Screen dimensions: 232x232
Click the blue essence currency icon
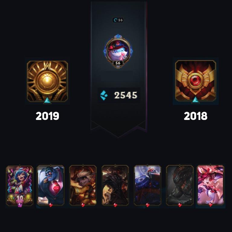pos(104,95)
